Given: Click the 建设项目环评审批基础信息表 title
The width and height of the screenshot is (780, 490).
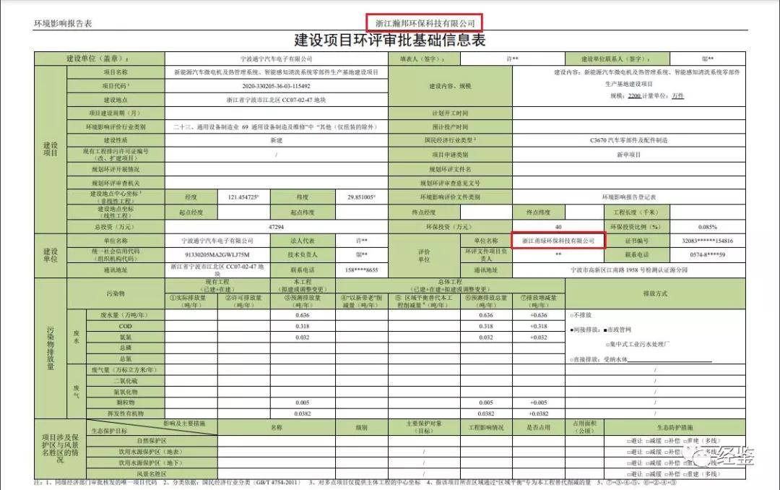Looking at the screenshot, I should [x=389, y=40].
